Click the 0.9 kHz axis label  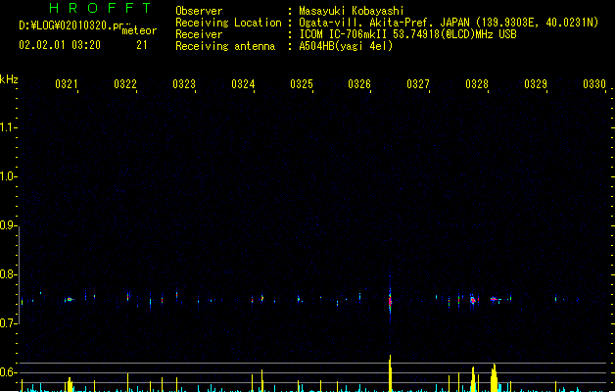coord(8,224)
